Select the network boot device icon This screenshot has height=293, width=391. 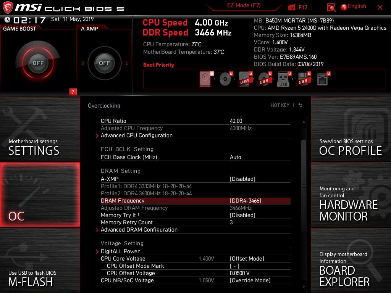323,79
